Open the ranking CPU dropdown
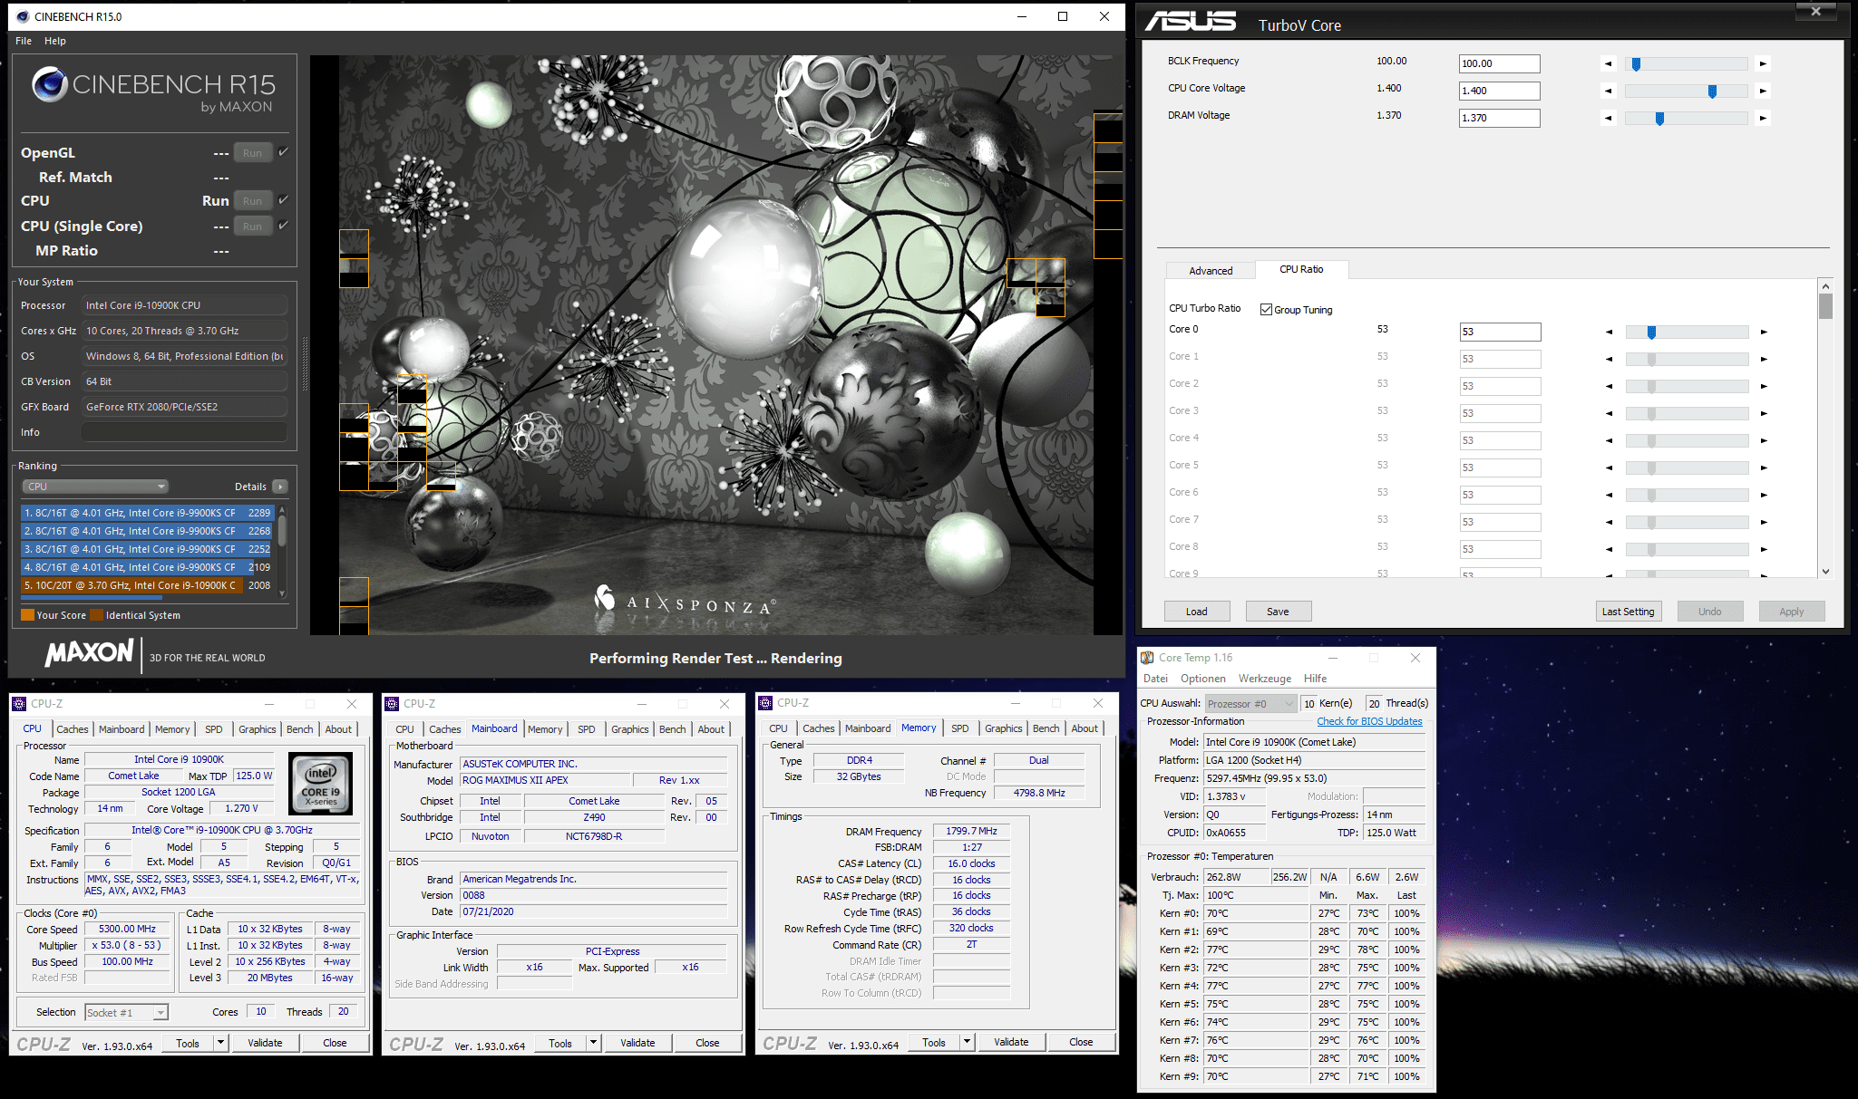This screenshot has width=1858, height=1099. [95, 487]
